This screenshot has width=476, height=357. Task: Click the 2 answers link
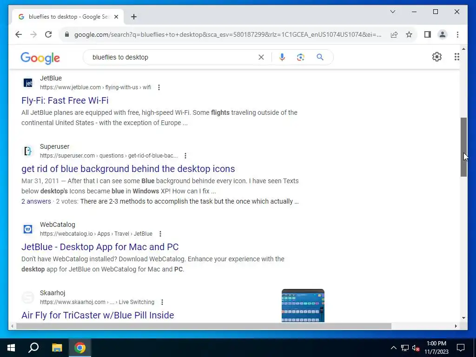pos(36,201)
